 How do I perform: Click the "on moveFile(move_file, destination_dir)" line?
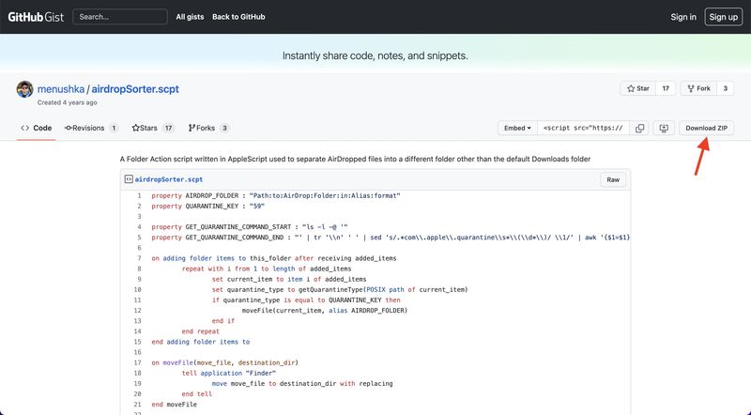point(224,362)
